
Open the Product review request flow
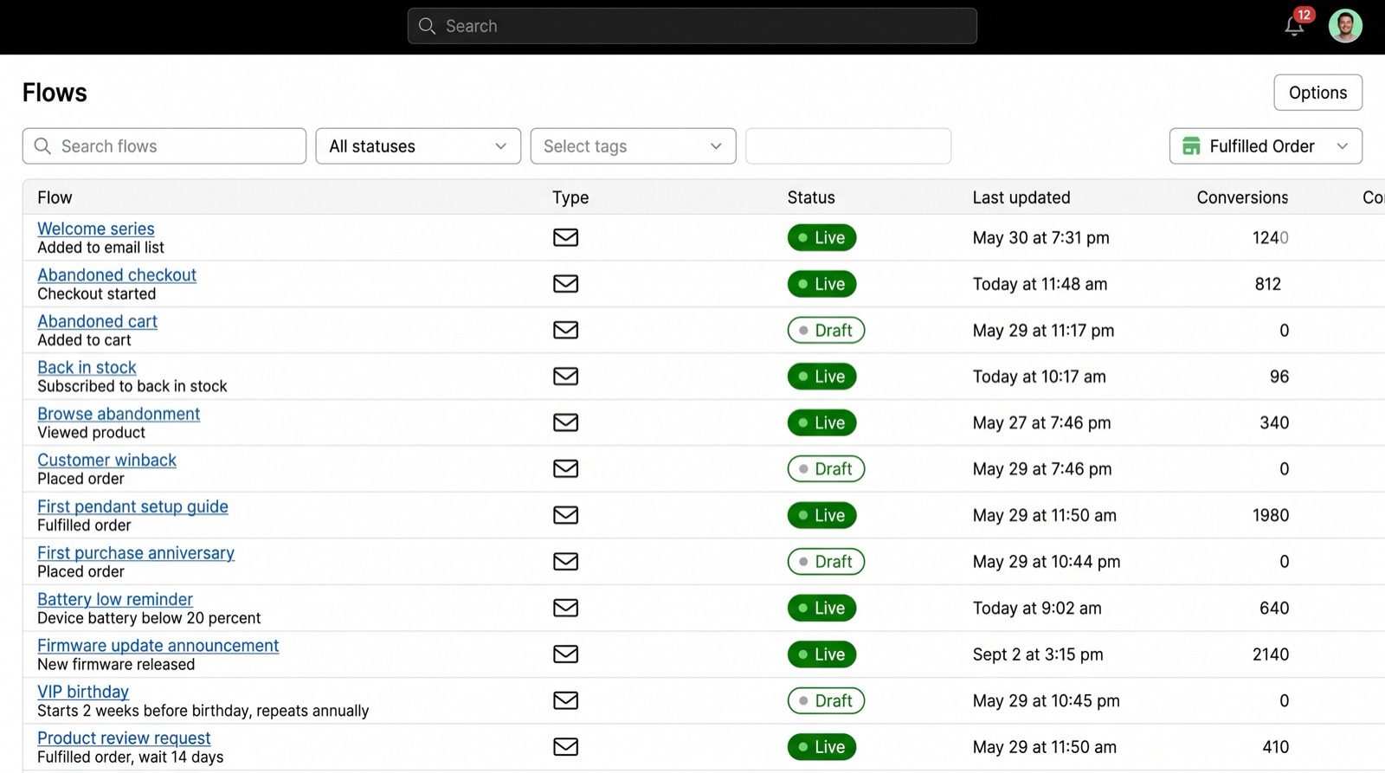coord(124,738)
